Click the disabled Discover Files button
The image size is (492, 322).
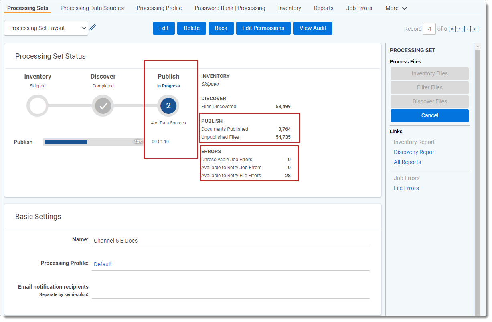click(430, 101)
